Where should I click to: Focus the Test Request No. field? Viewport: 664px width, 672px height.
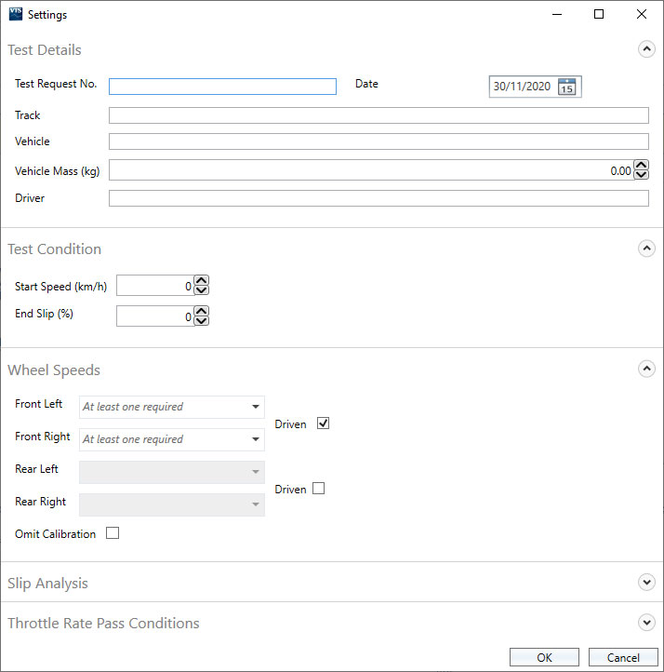222,87
